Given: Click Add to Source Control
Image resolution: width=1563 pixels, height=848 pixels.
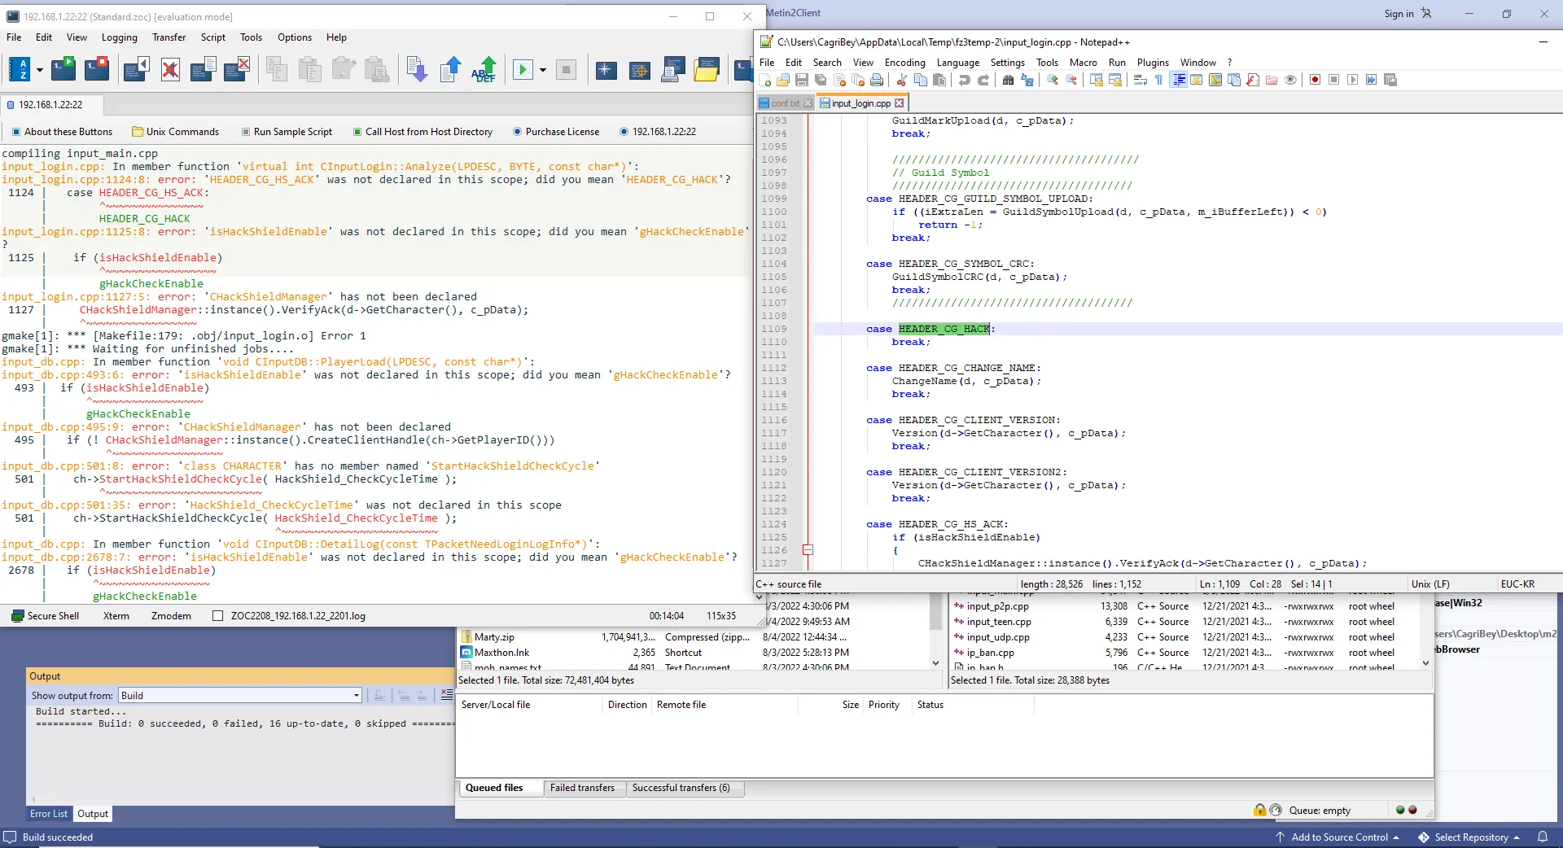Looking at the screenshot, I should pyautogui.click(x=1339, y=837).
